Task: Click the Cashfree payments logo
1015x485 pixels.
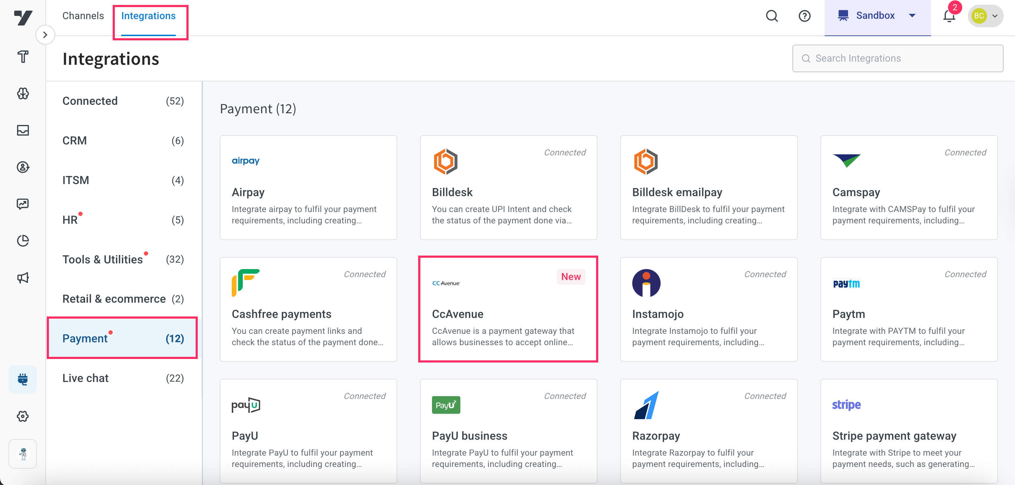Action: tap(246, 283)
